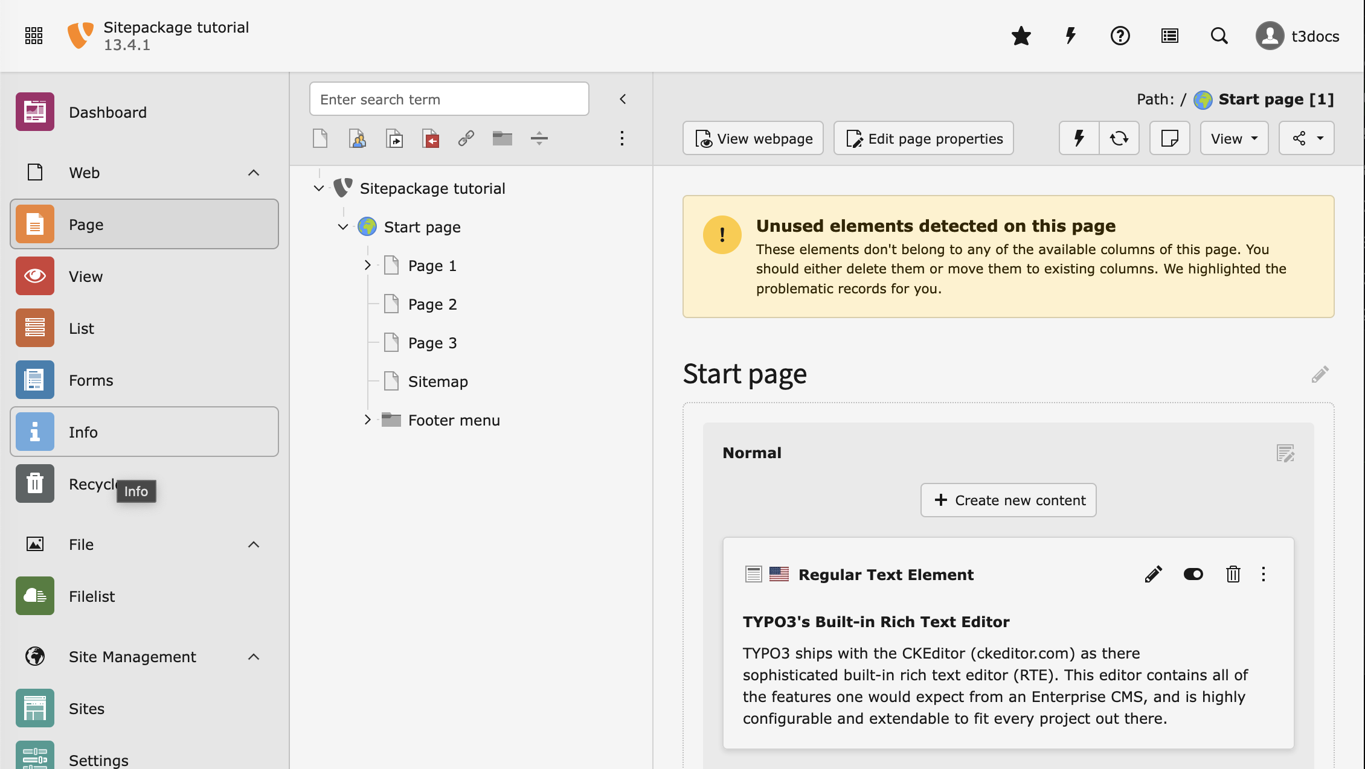Open the View module
Viewport: 1365px width, 769px height.
(x=144, y=276)
